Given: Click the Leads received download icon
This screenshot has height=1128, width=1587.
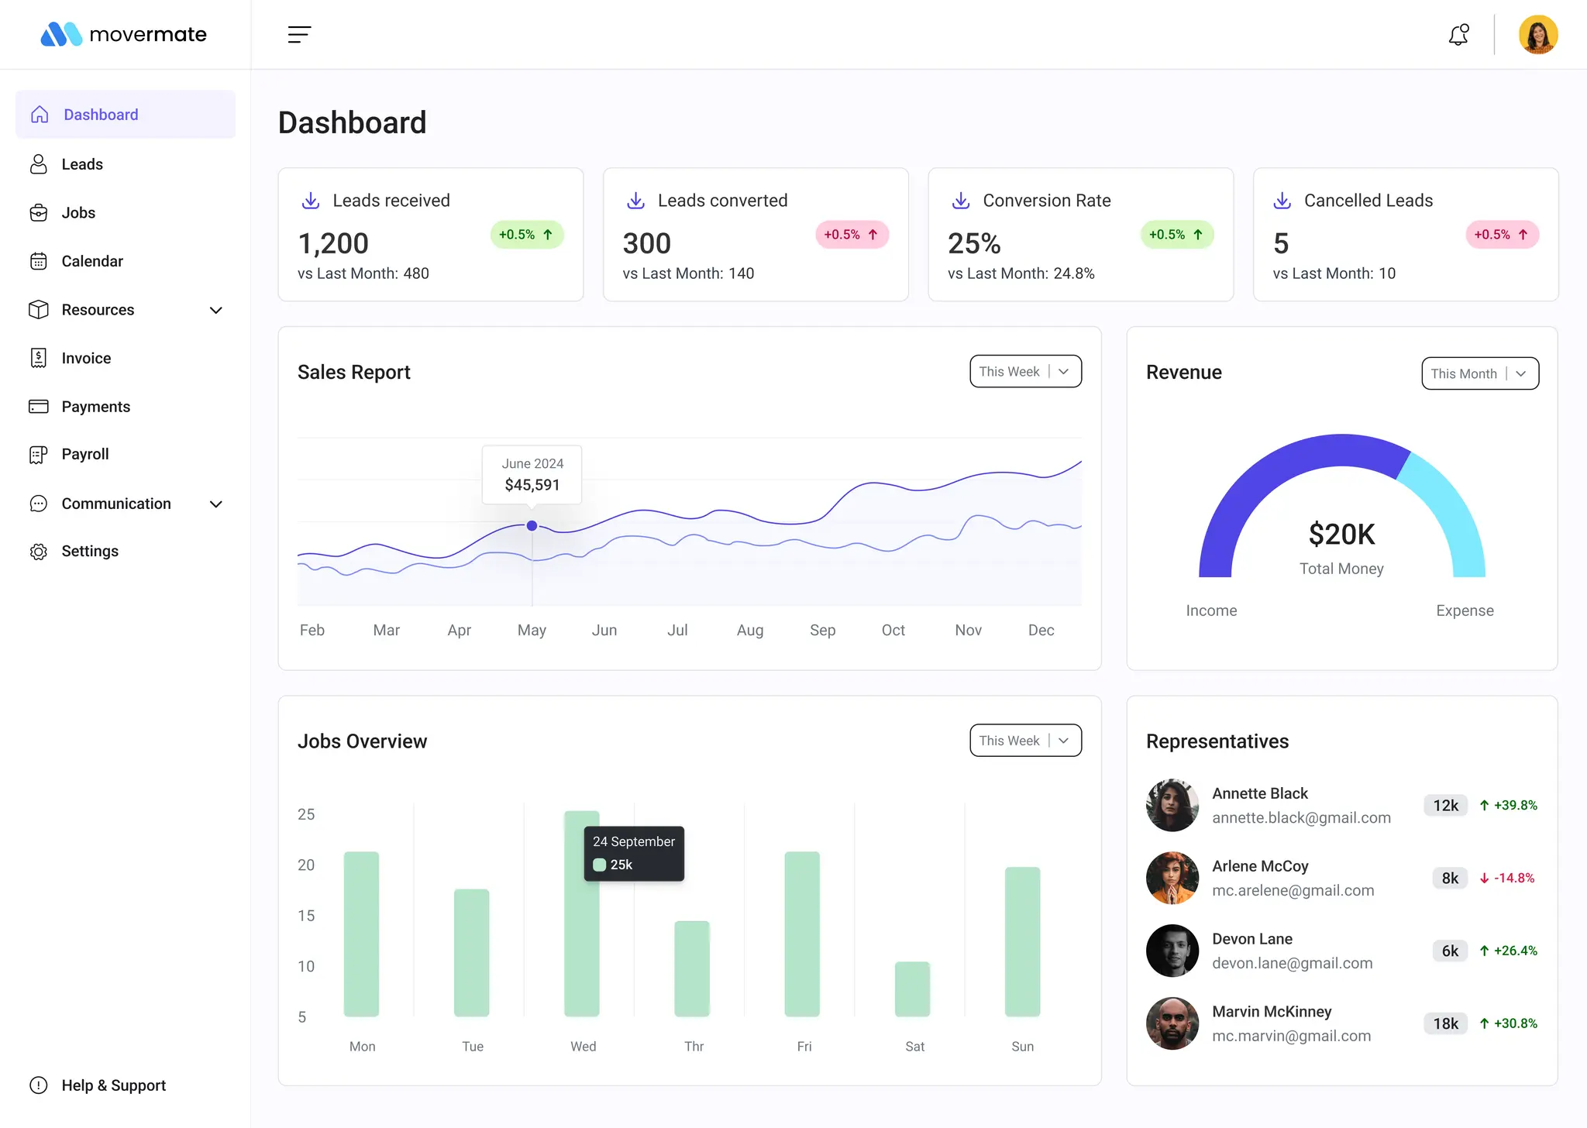Looking at the screenshot, I should [x=311, y=201].
